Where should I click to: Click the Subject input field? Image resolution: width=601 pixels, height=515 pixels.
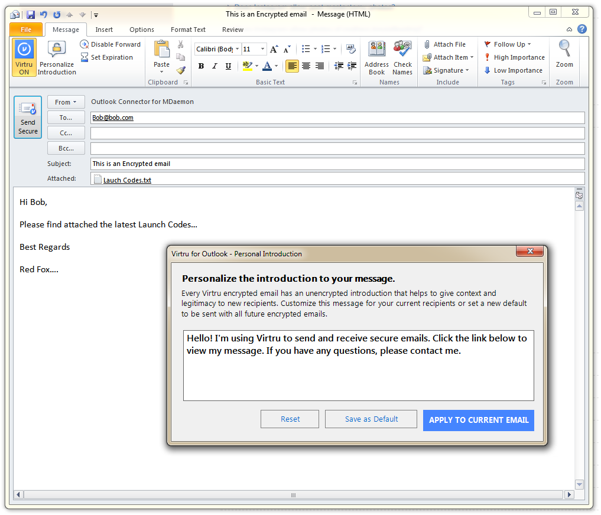337,164
